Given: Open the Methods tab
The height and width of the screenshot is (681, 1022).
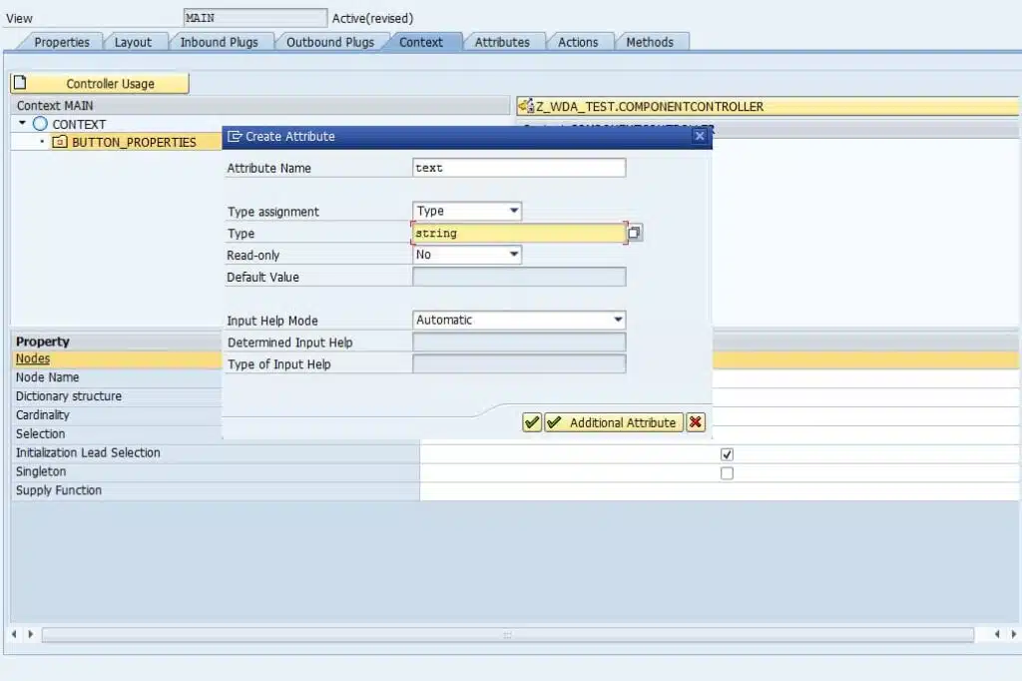Looking at the screenshot, I should [x=650, y=42].
